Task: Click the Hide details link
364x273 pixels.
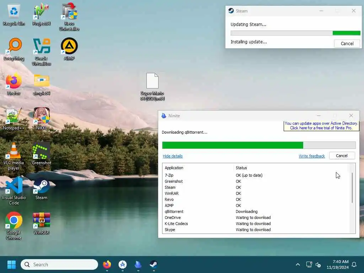Action: [x=173, y=156]
